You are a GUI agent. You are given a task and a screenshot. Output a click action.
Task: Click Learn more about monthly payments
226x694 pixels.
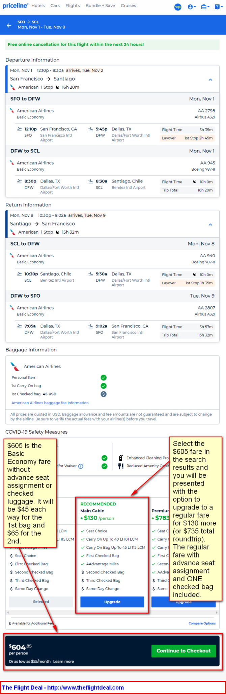click(x=63, y=661)
